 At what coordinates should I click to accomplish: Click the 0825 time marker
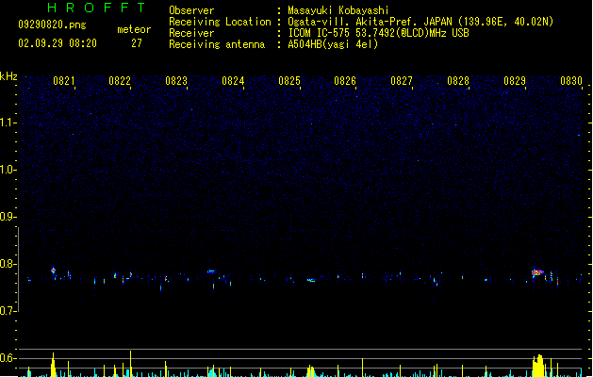coord(289,81)
